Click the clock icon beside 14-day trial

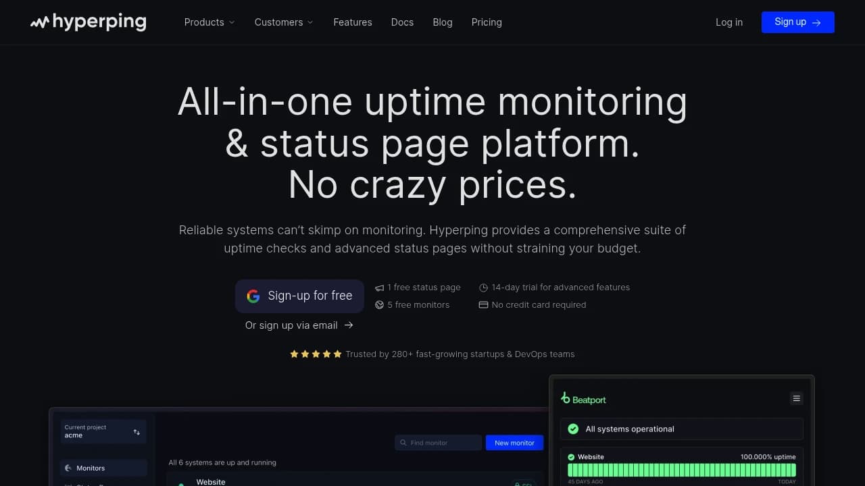tap(483, 288)
